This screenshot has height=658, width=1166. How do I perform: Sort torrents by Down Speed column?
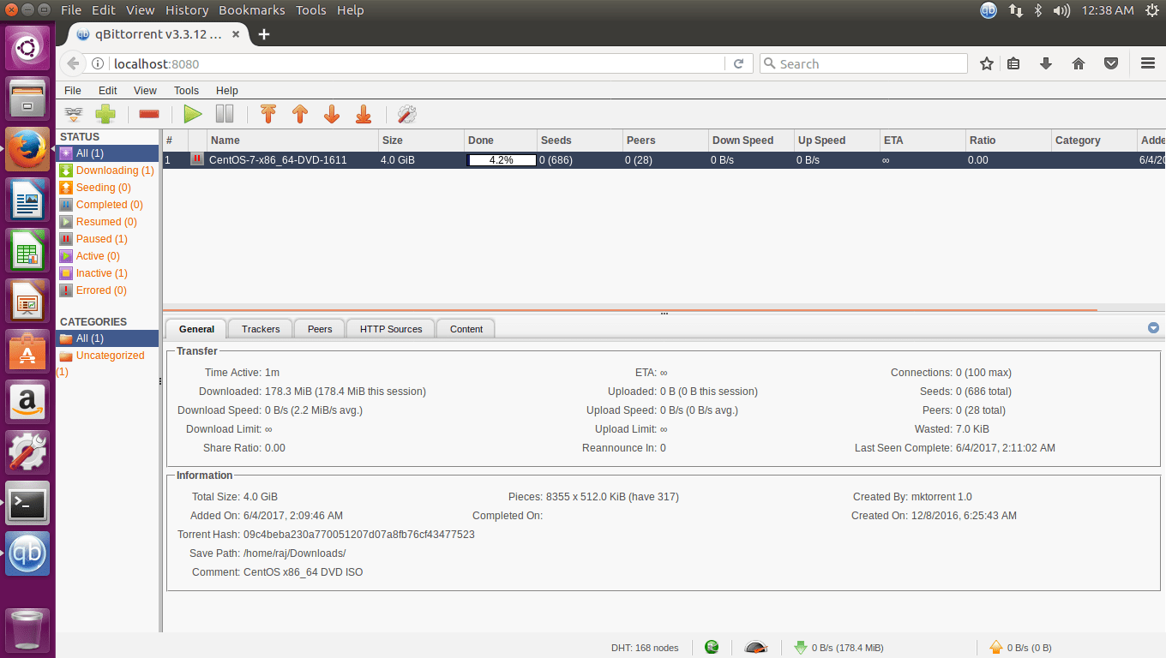[x=751, y=141]
